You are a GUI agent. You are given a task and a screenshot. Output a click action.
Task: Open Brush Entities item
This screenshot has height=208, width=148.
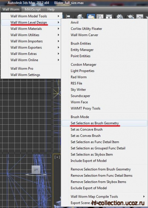point(81,43)
